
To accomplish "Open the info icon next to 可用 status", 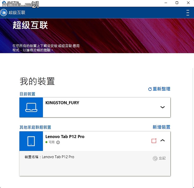I will pyautogui.click(x=58, y=142).
